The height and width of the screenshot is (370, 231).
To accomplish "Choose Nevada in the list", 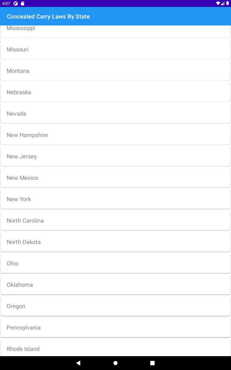I will point(116,114).
